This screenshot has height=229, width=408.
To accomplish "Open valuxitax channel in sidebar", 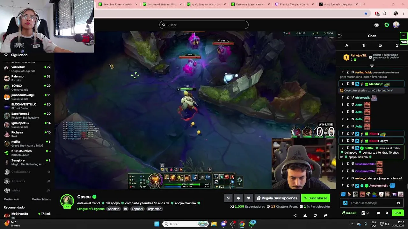I will click(x=27, y=69).
